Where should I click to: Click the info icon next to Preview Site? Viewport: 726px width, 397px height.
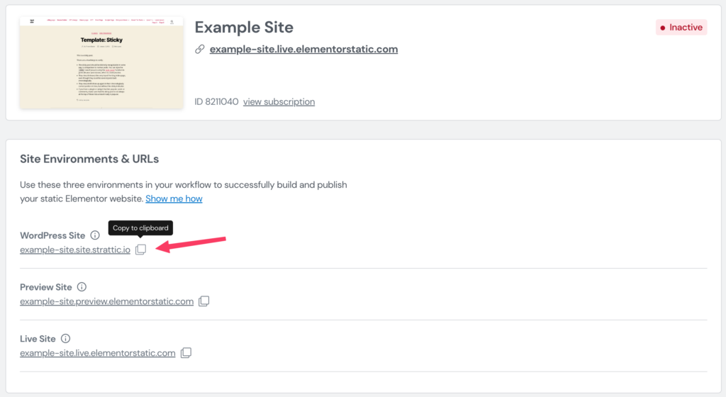point(82,287)
